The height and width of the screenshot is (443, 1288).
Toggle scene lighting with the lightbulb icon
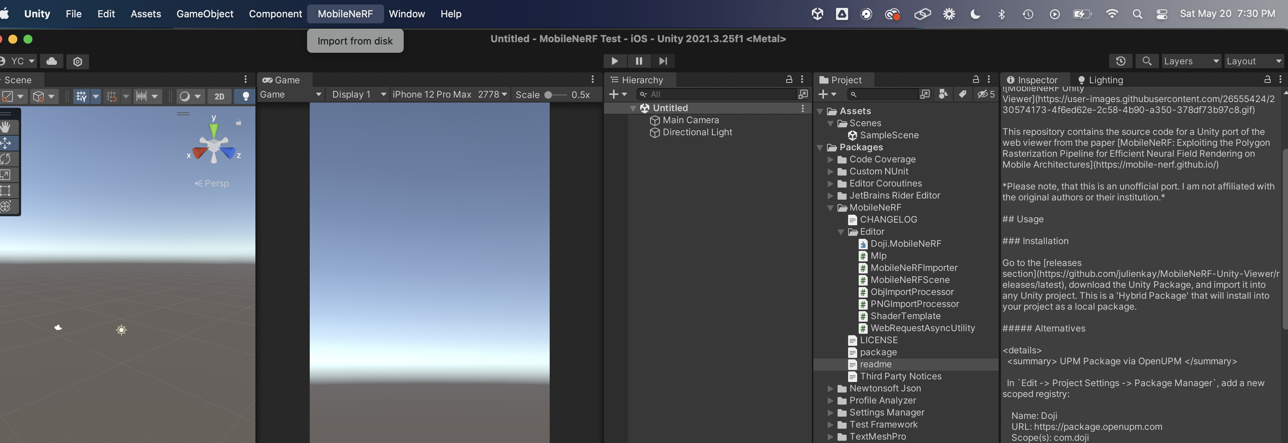[x=245, y=96]
